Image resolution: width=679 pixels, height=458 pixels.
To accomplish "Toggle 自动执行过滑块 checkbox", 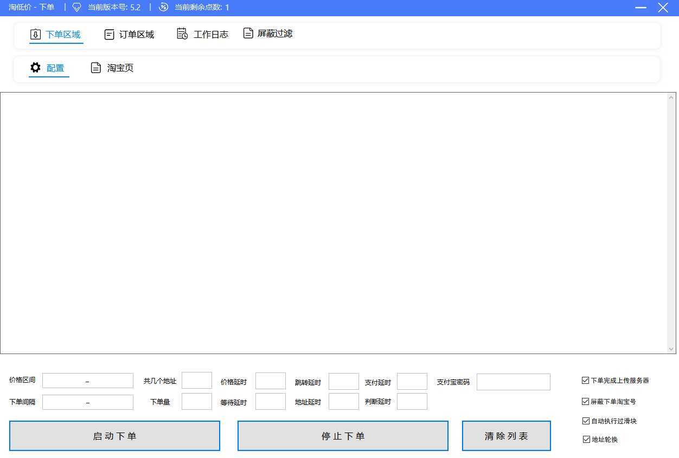I will point(586,420).
